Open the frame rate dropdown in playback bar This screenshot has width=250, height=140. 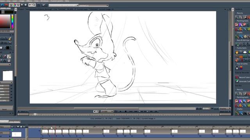(112, 112)
